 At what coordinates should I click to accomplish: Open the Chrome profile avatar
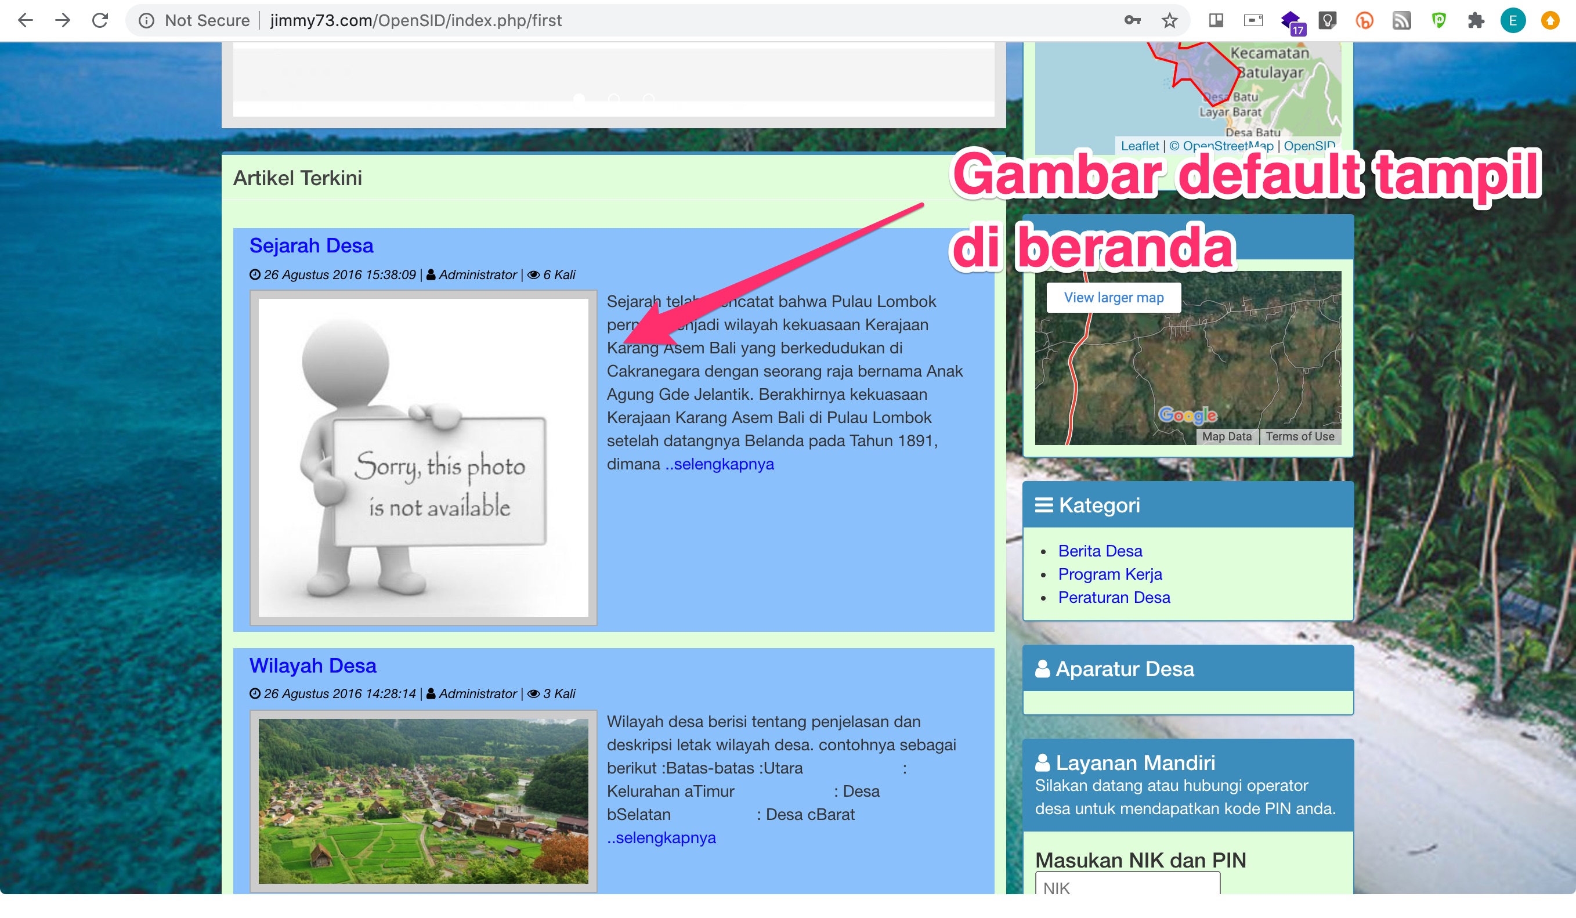pyautogui.click(x=1513, y=19)
